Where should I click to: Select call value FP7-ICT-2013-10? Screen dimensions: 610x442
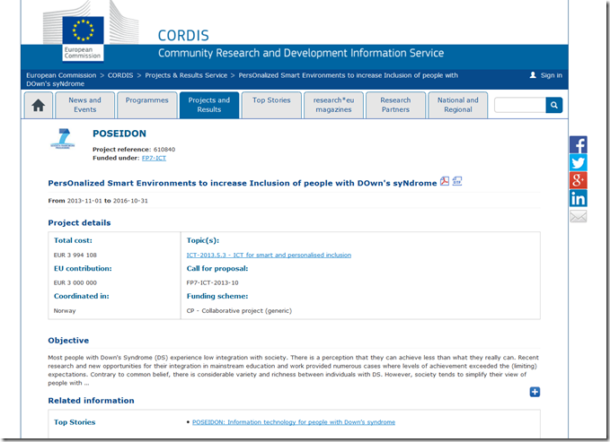pyautogui.click(x=212, y=282)
